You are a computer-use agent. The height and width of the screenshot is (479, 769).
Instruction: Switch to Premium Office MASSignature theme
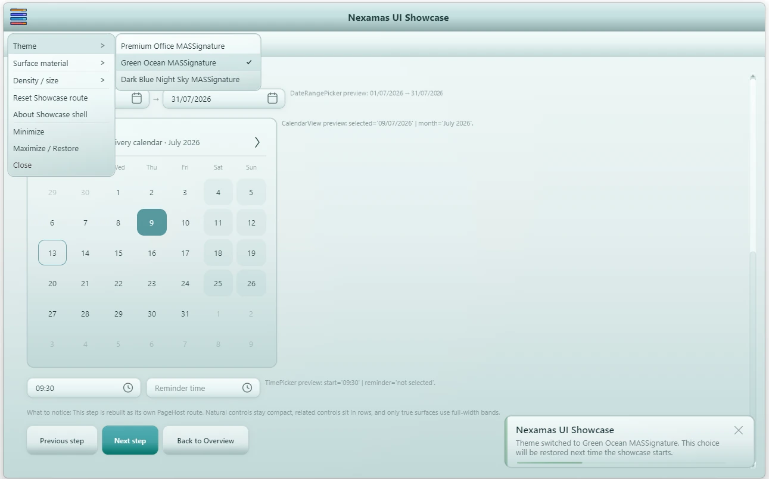pyautogui.click(x=188, y=46)
